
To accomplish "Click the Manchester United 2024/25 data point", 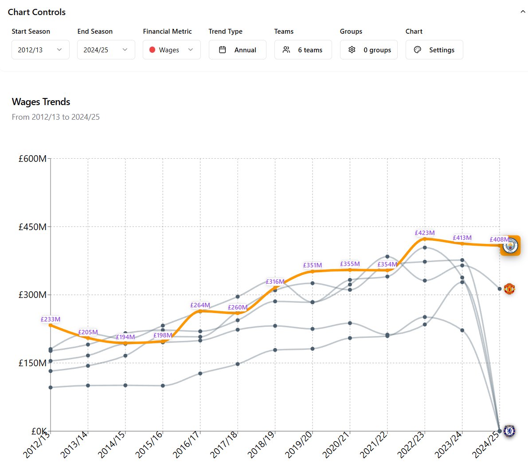I will tap(499, 289).
